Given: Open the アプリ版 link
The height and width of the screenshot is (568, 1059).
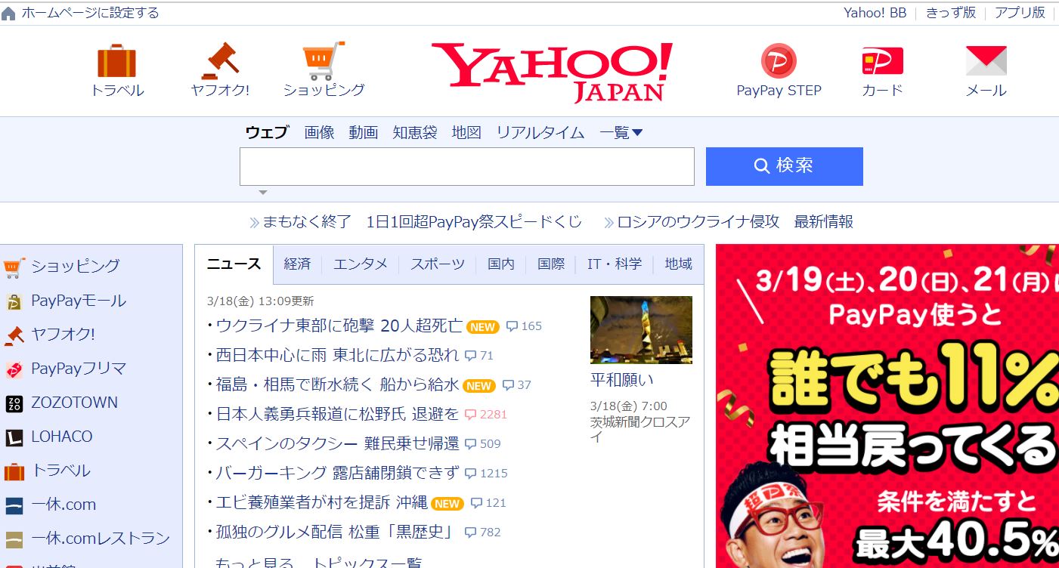Looking at the screenshot, I should click(1020, 13).
